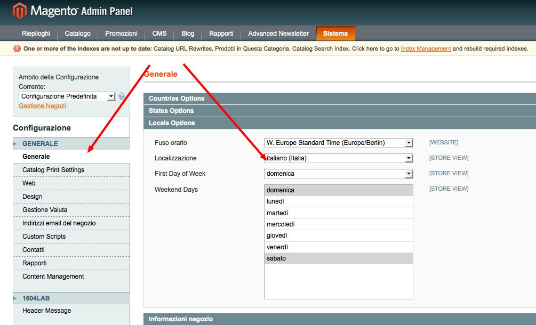Image resolution: width=536 pixels, height=325 pixels.
Task: Expand the States Options section
Action: [171, 111]
